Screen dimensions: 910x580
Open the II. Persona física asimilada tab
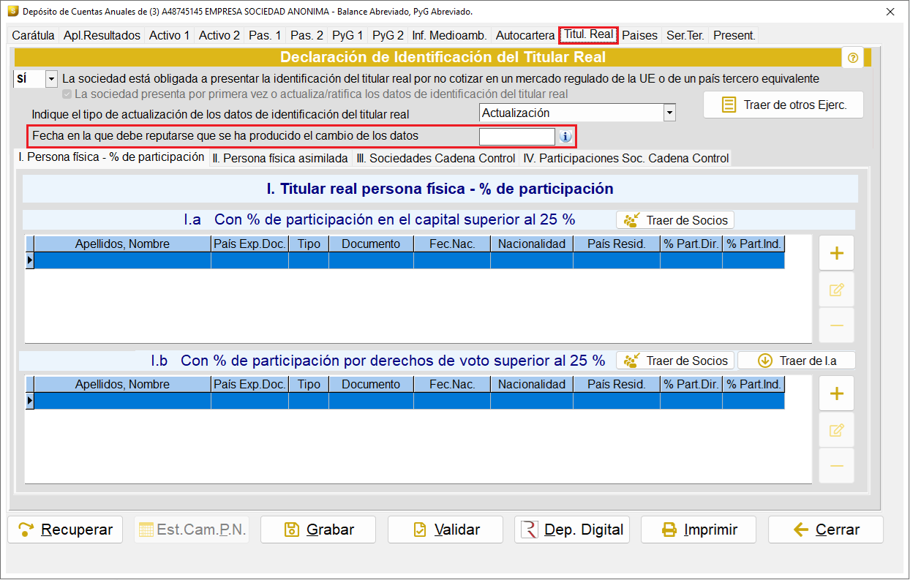[x=280, y=158]
